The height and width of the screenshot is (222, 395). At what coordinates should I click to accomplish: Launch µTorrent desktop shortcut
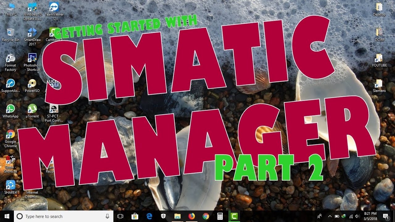point(32,111)
